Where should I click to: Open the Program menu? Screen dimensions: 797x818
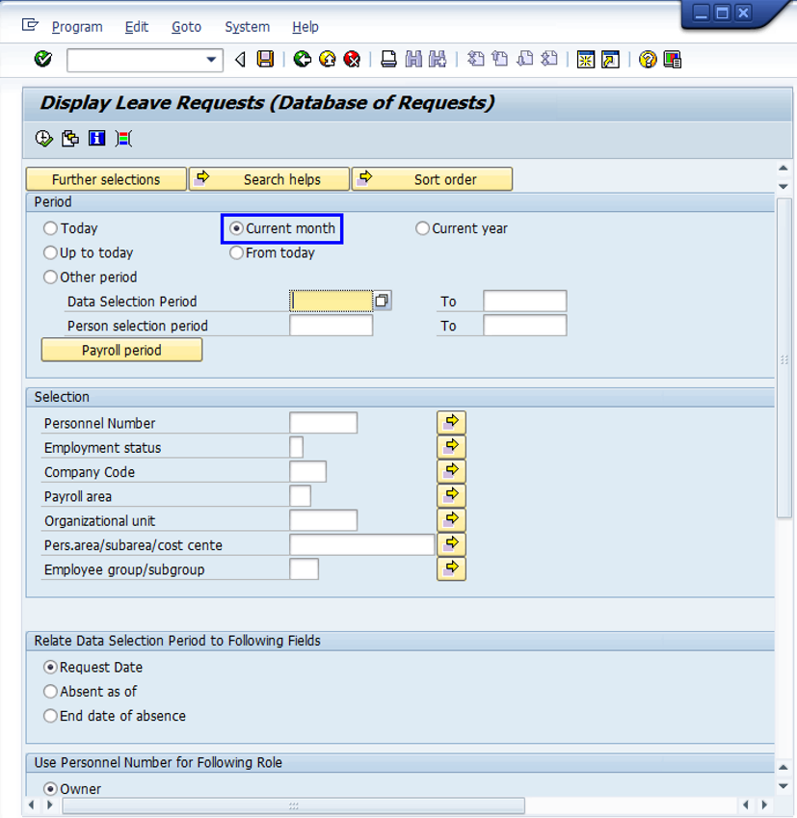tap(77, 27)
